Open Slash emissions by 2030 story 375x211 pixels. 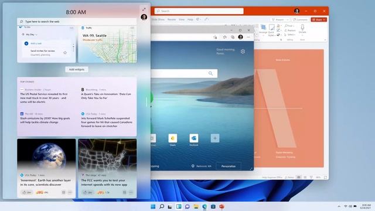[45, 120]
